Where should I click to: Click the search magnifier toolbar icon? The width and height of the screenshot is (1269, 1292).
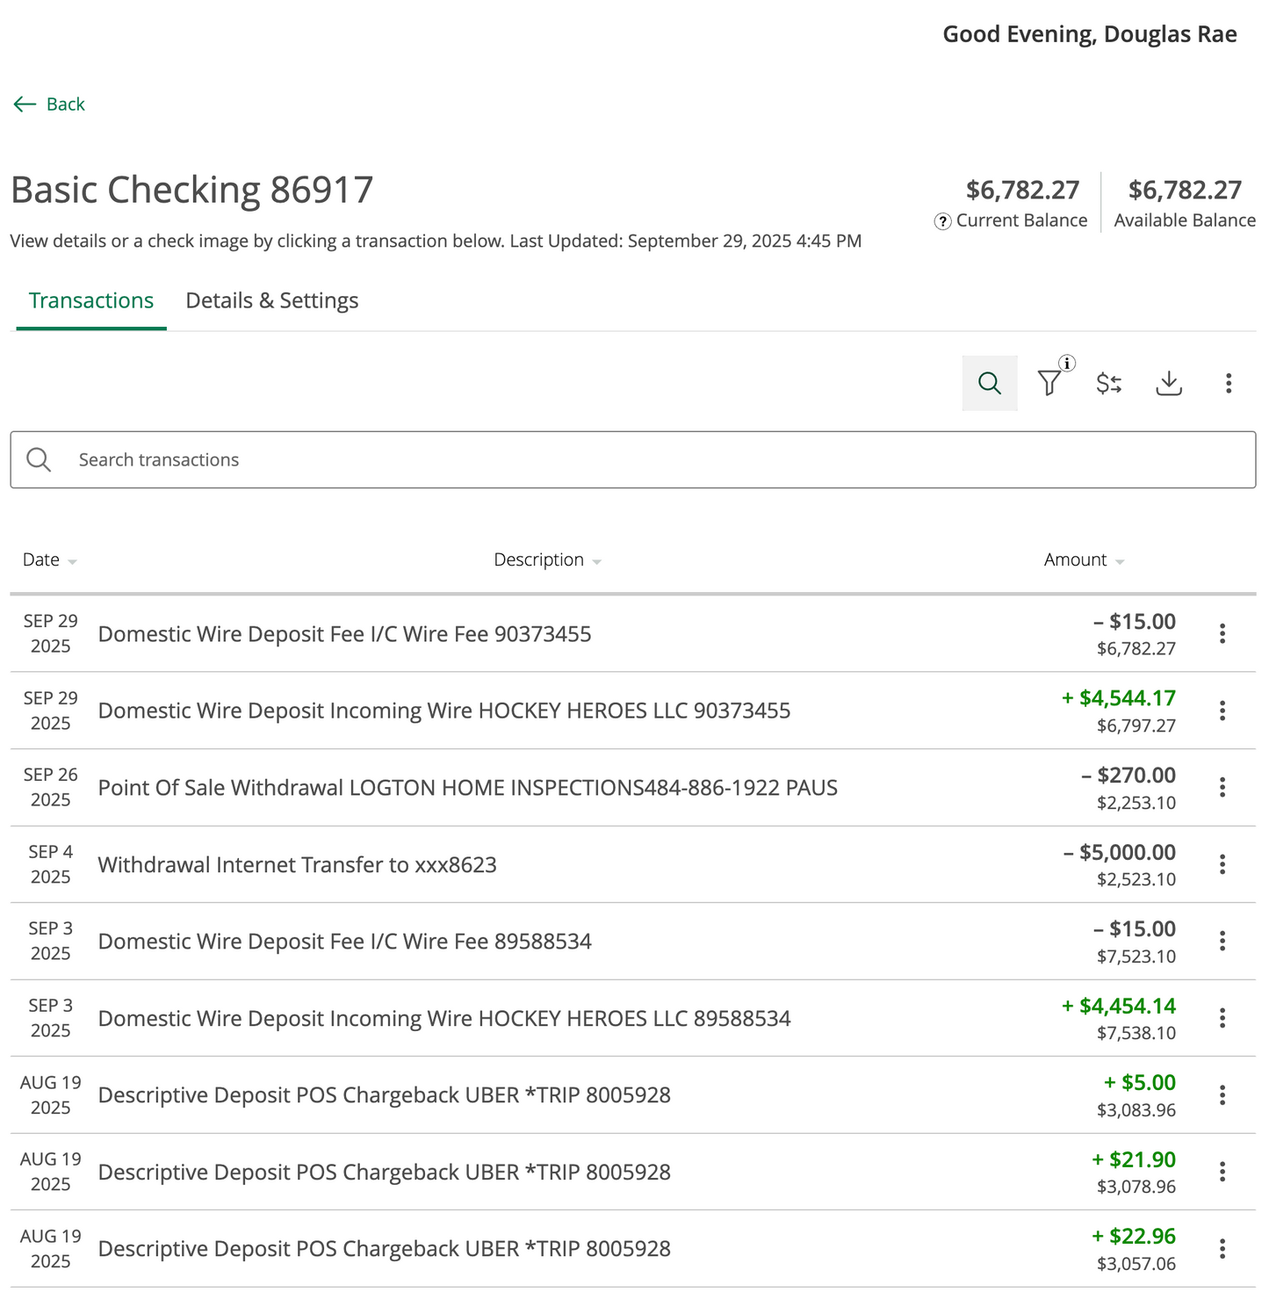tap(989, 383)
